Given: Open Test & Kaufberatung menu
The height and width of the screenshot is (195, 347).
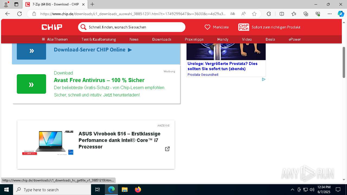Looking at the screenshot, I should (99, 39).
